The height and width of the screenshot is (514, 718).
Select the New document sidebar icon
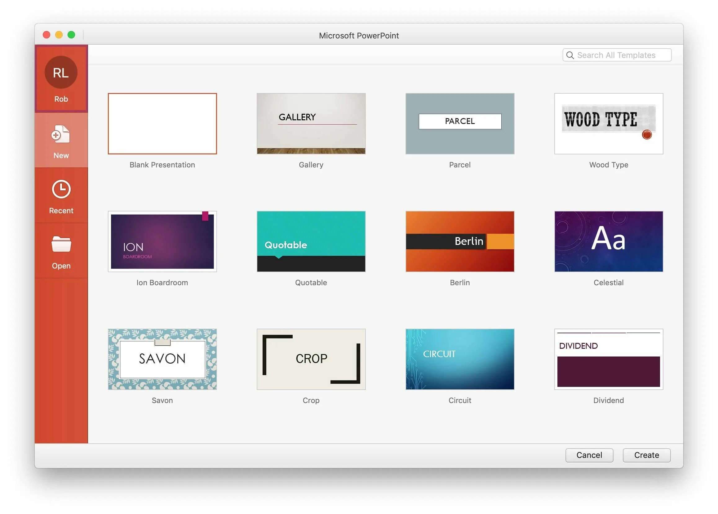tap(61, 134)
